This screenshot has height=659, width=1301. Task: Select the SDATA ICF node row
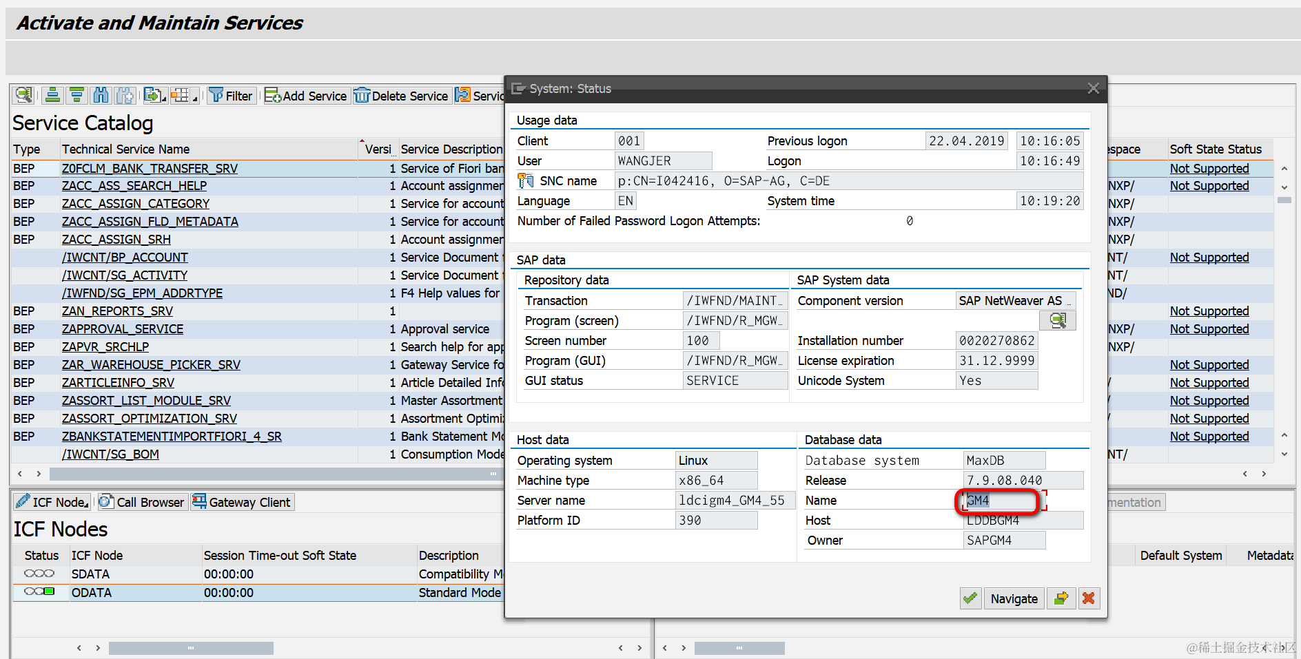pos(258,574)
